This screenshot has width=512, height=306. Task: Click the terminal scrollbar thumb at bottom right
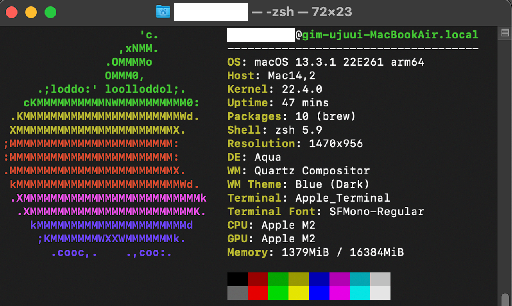pyautogui.click(x=505, y=300)
